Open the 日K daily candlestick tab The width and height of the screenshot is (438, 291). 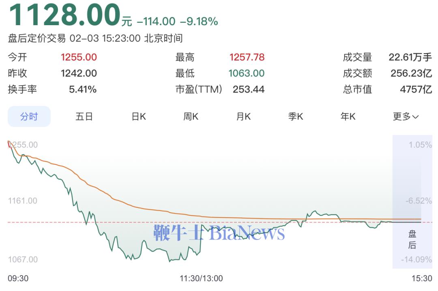point(139,117)
